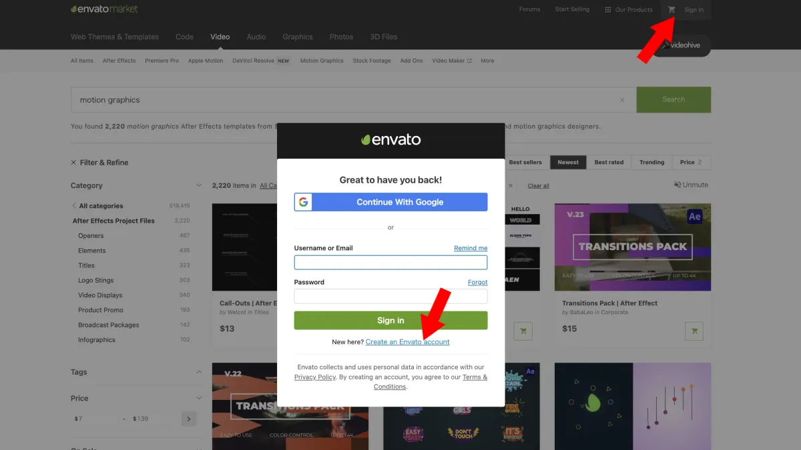
Task: Open the Code menu
Action: click(184, 37)
